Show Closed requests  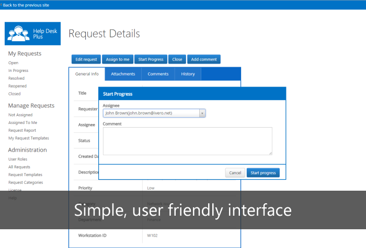click(15, 94)
